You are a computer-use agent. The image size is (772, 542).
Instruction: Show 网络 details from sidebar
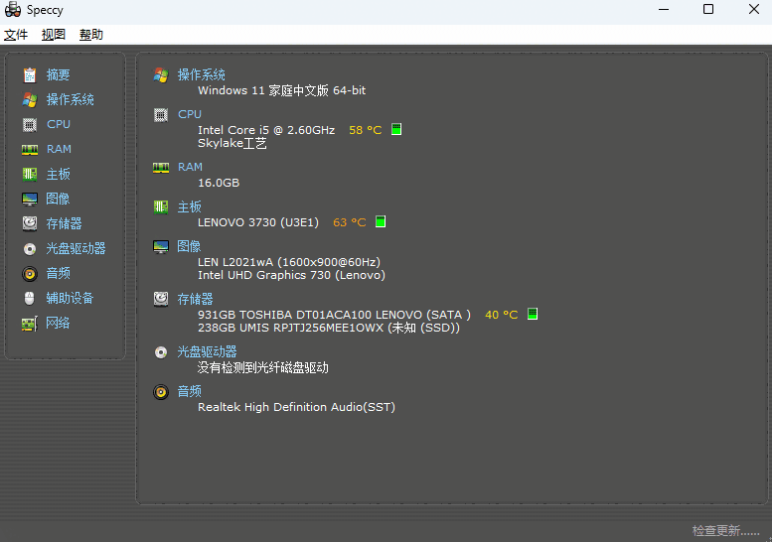coord(58,323)
